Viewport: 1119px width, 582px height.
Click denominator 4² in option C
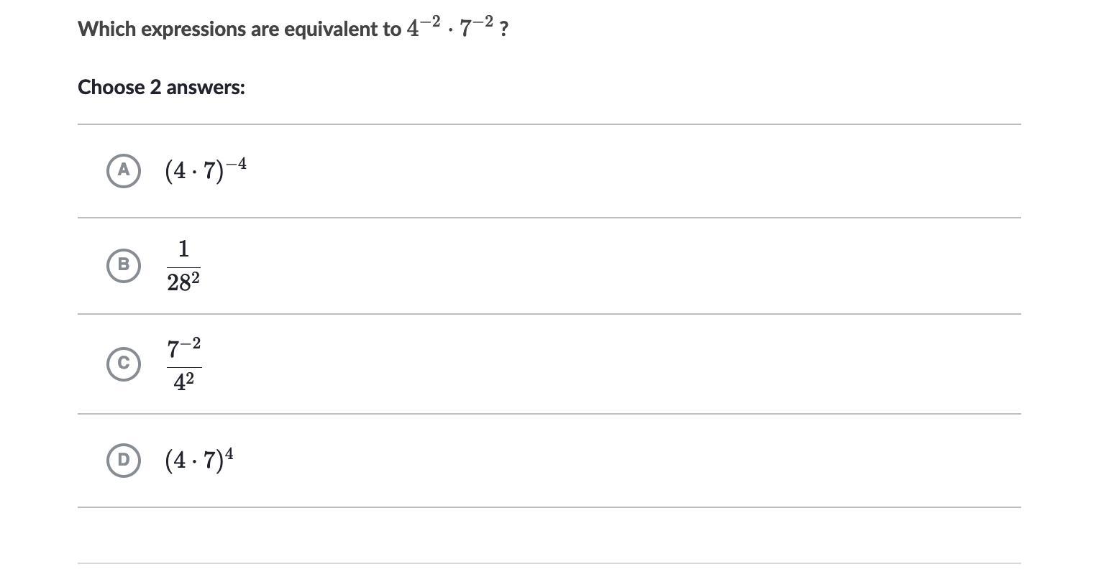[x=184, y=382]
